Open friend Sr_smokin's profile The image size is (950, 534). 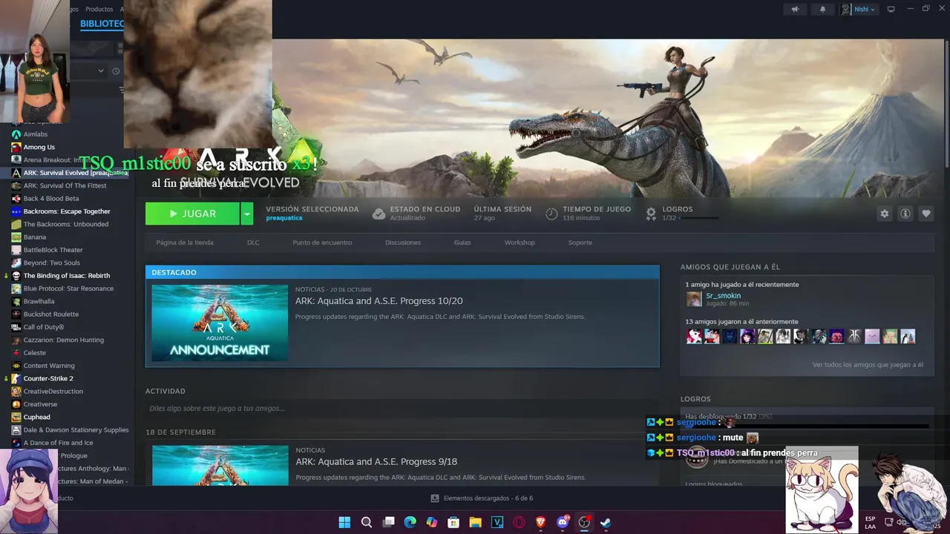click(723, 296)
